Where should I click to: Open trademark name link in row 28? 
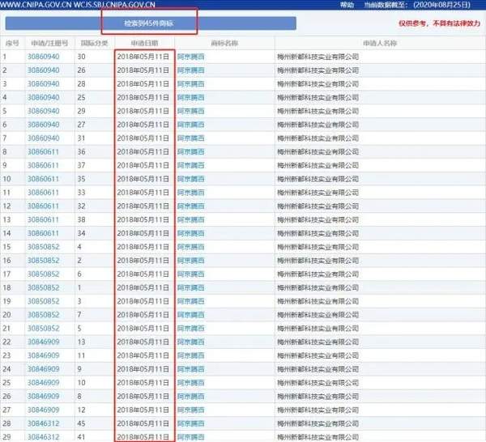pyautogui.click(x=190, y=423)
